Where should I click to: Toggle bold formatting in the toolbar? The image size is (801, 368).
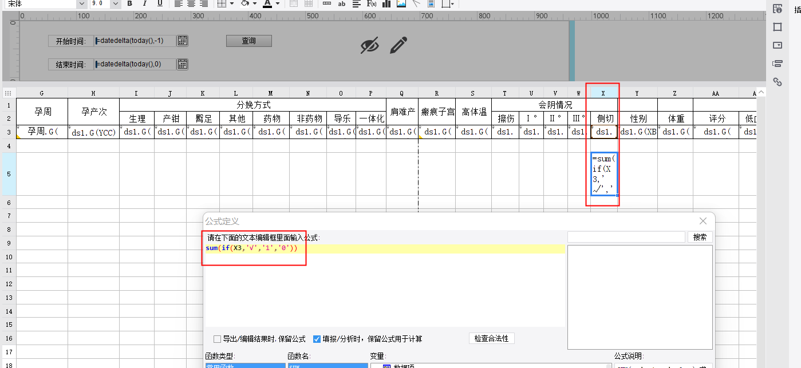pyautogui.click(x=130, y=3)
